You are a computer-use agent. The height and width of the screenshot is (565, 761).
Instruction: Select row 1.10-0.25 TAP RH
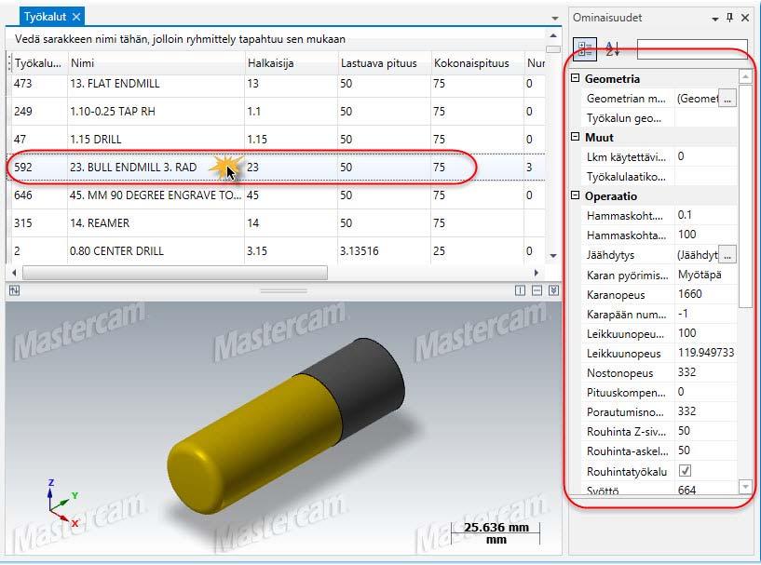pos(276,112)
